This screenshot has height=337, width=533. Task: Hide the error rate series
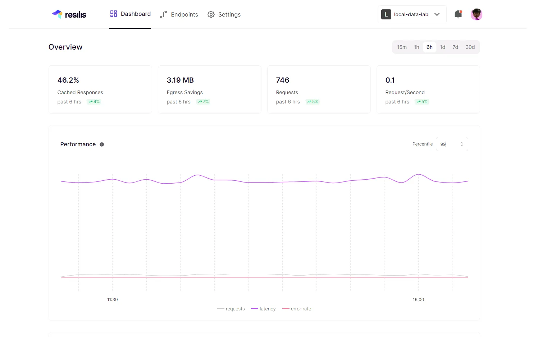[297, 309]
